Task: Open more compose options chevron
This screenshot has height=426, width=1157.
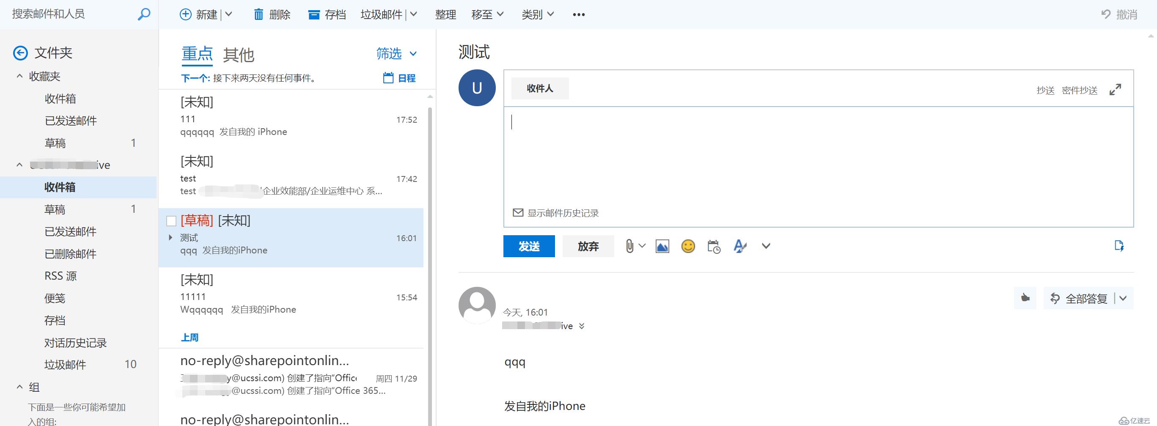Action: 766,246
